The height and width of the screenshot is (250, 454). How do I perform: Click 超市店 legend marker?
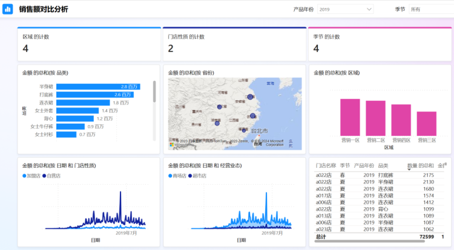(x=189, y=176)
